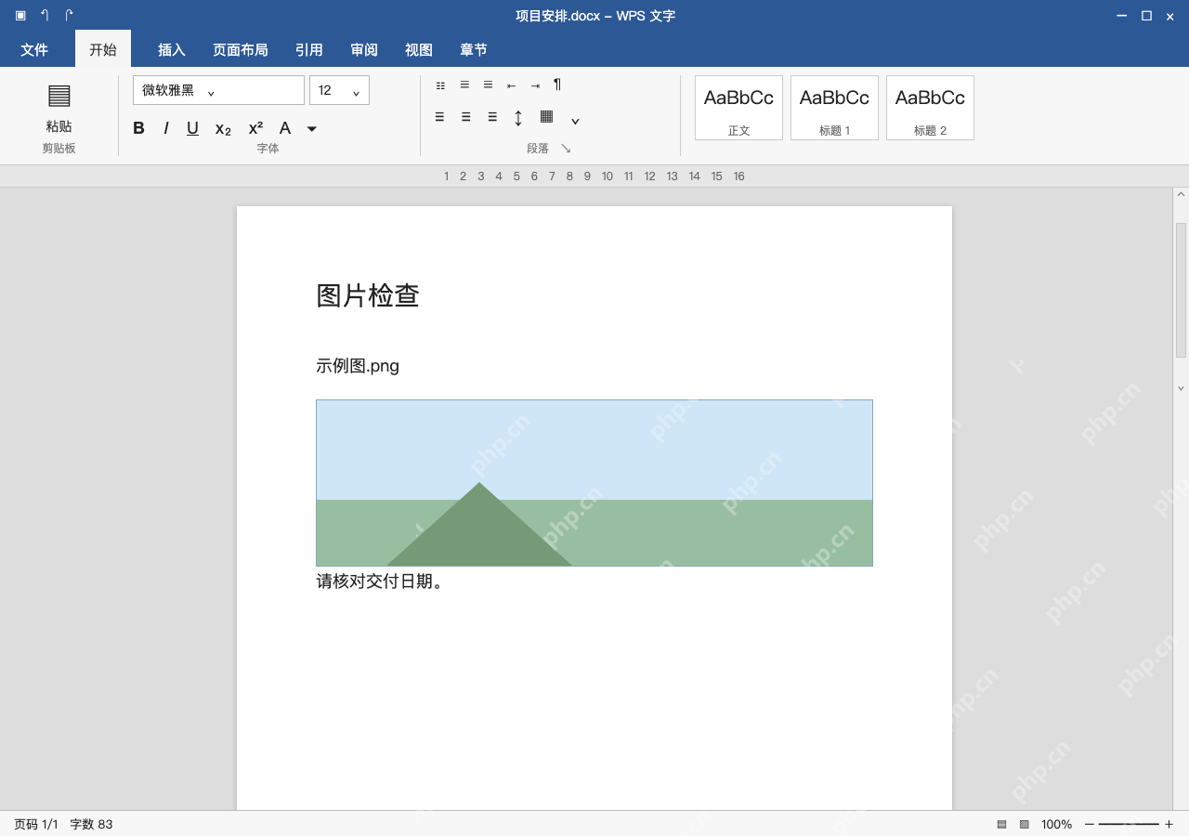
Task: Expand font color options black triangle
Action: point(312,129)
